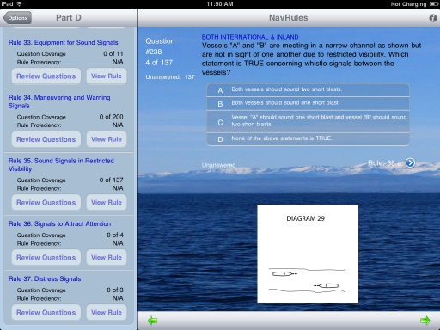The image size is (440, 330).
Task: Pick answer D none of the above
Action: coord(308,139)
